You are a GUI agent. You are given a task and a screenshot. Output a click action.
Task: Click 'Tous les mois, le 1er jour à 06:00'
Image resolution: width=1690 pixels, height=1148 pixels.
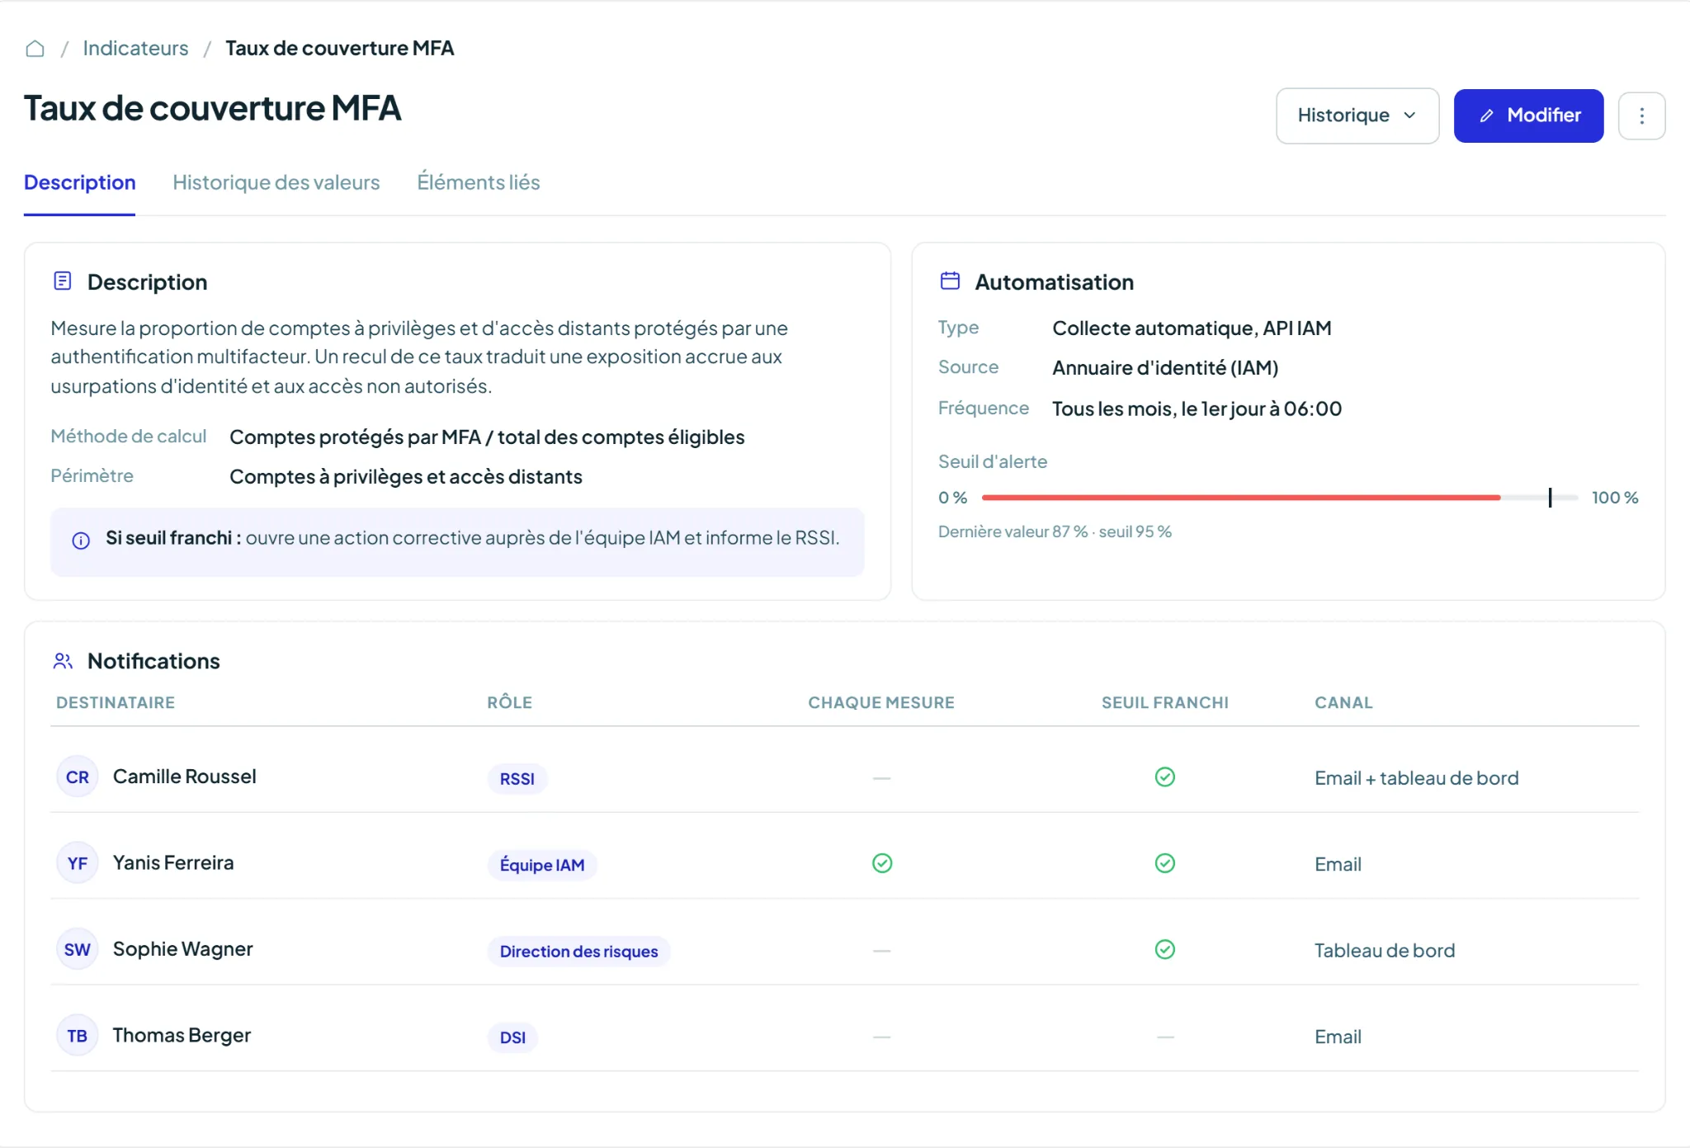1197,409
